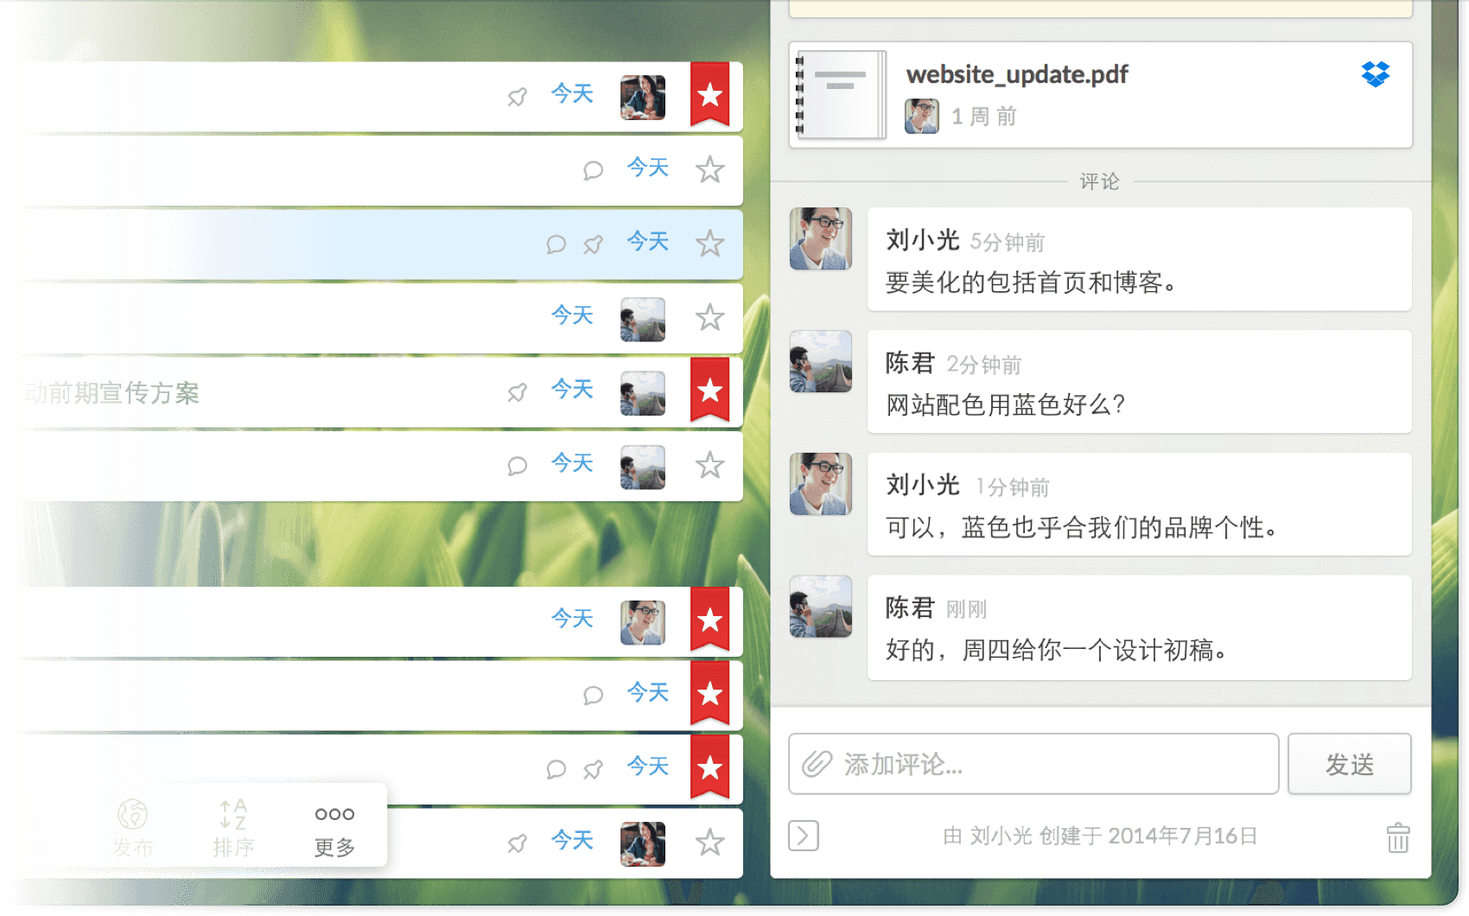Viewport: 1469px width, 916px height.
Task: Click the 5分钟前 timestamp
Action: pyautogui.click(x=1008, y=242)
